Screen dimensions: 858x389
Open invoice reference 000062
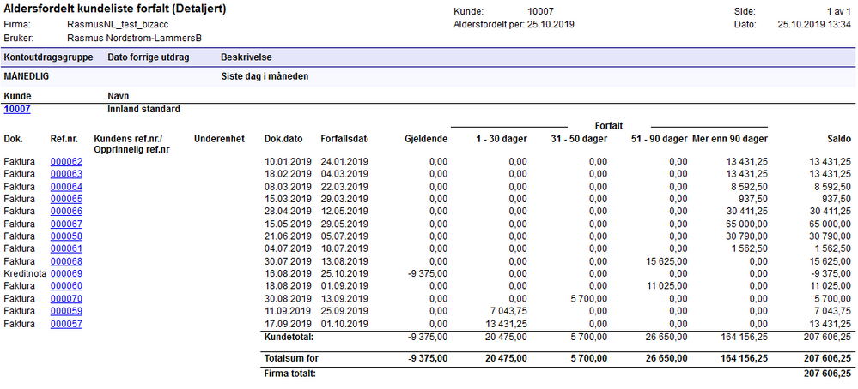[66, 161]
